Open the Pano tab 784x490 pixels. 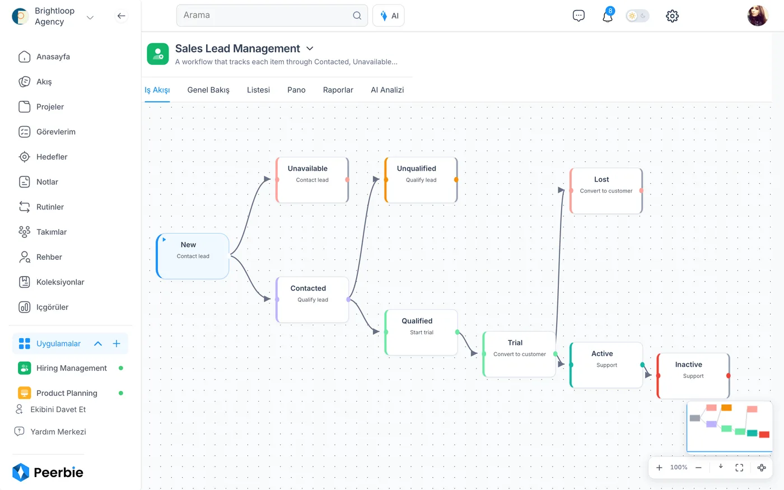[296, 90]
